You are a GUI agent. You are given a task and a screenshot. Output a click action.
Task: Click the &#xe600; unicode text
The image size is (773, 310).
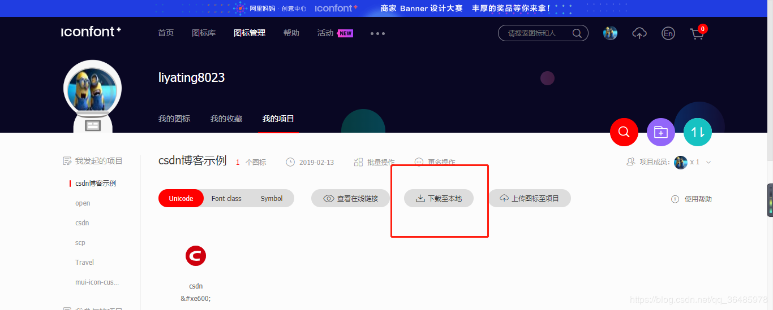(x=196, y=298)
